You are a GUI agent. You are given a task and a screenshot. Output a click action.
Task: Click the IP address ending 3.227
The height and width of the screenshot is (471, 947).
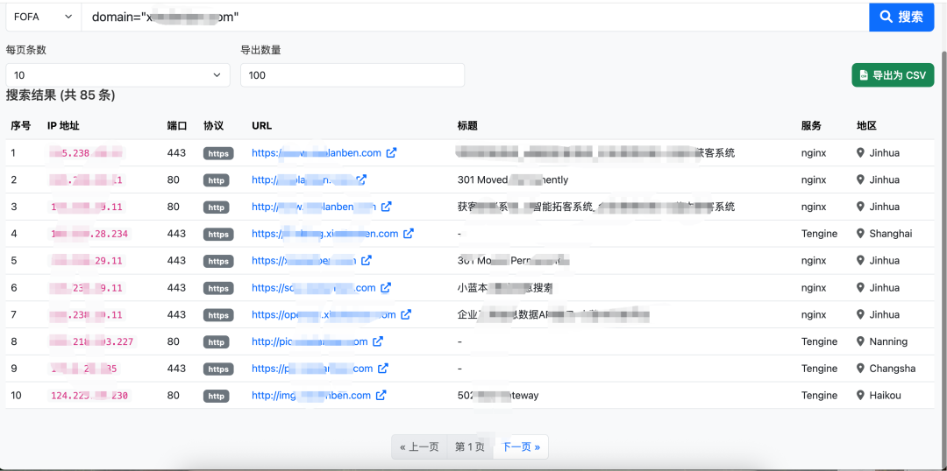tap(92, 342)
